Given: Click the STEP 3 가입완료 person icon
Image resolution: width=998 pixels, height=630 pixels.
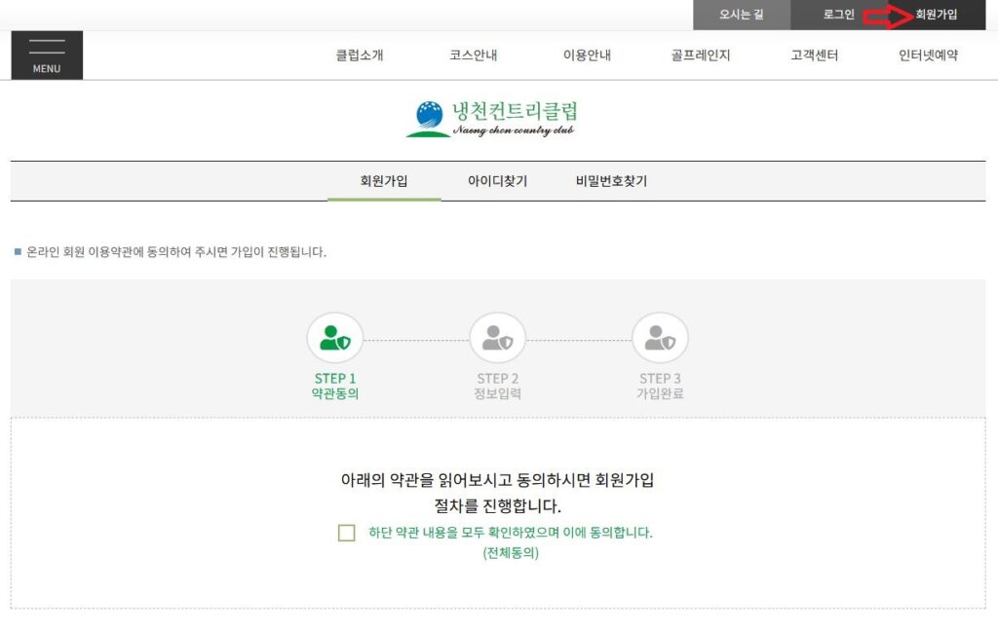Looking at the screenshot, I should 660,339.
